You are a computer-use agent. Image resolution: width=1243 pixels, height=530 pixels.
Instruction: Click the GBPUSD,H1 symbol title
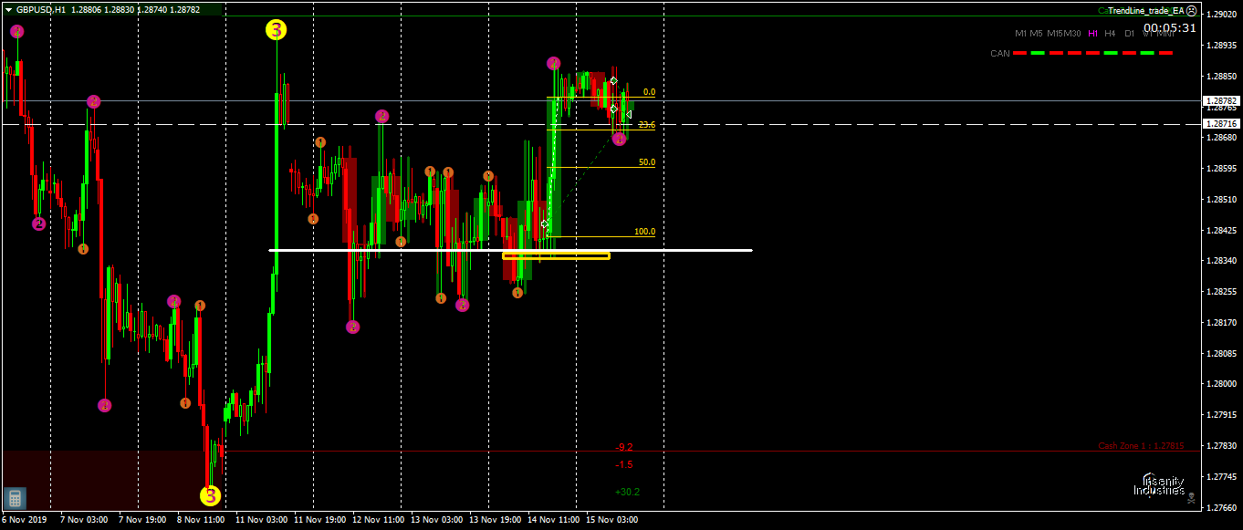coord(41,9)
